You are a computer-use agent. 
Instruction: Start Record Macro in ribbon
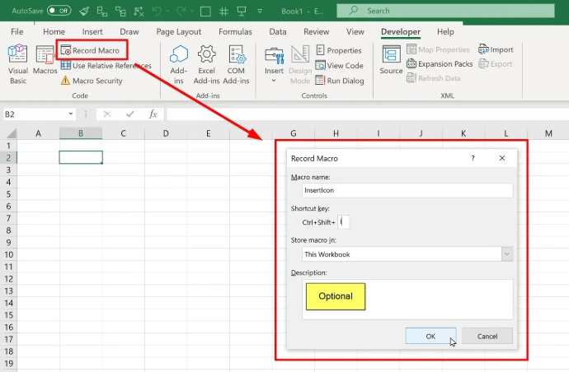tap(91, 50)
